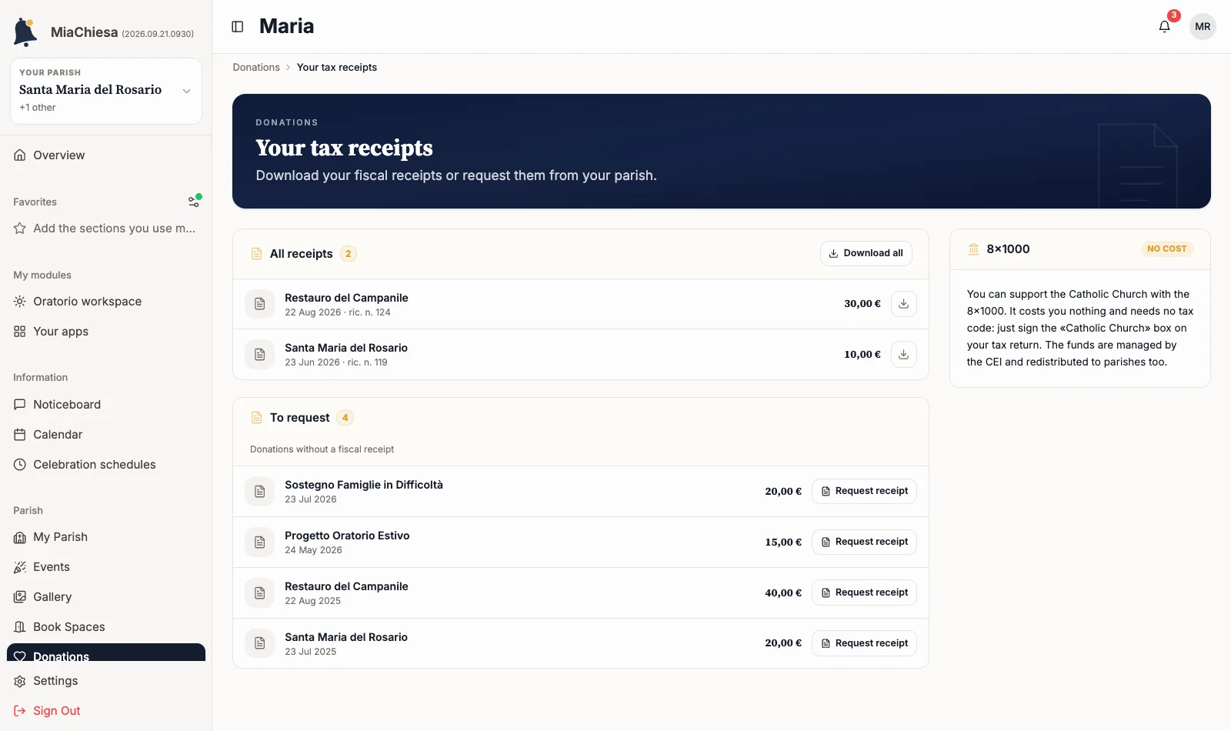The width and height of the screenshot is (1231, 731).
Task: Go to Events
Action: point(106,567)
